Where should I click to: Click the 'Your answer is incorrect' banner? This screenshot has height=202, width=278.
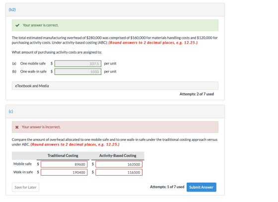[x=115, y=127]
